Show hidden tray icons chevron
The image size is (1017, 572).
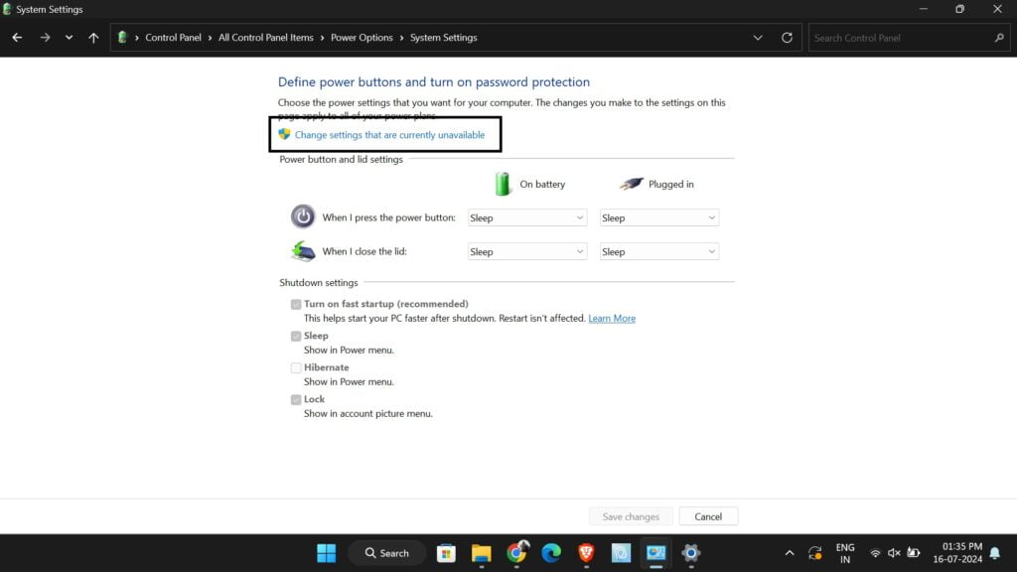click(x=790, y=553)
